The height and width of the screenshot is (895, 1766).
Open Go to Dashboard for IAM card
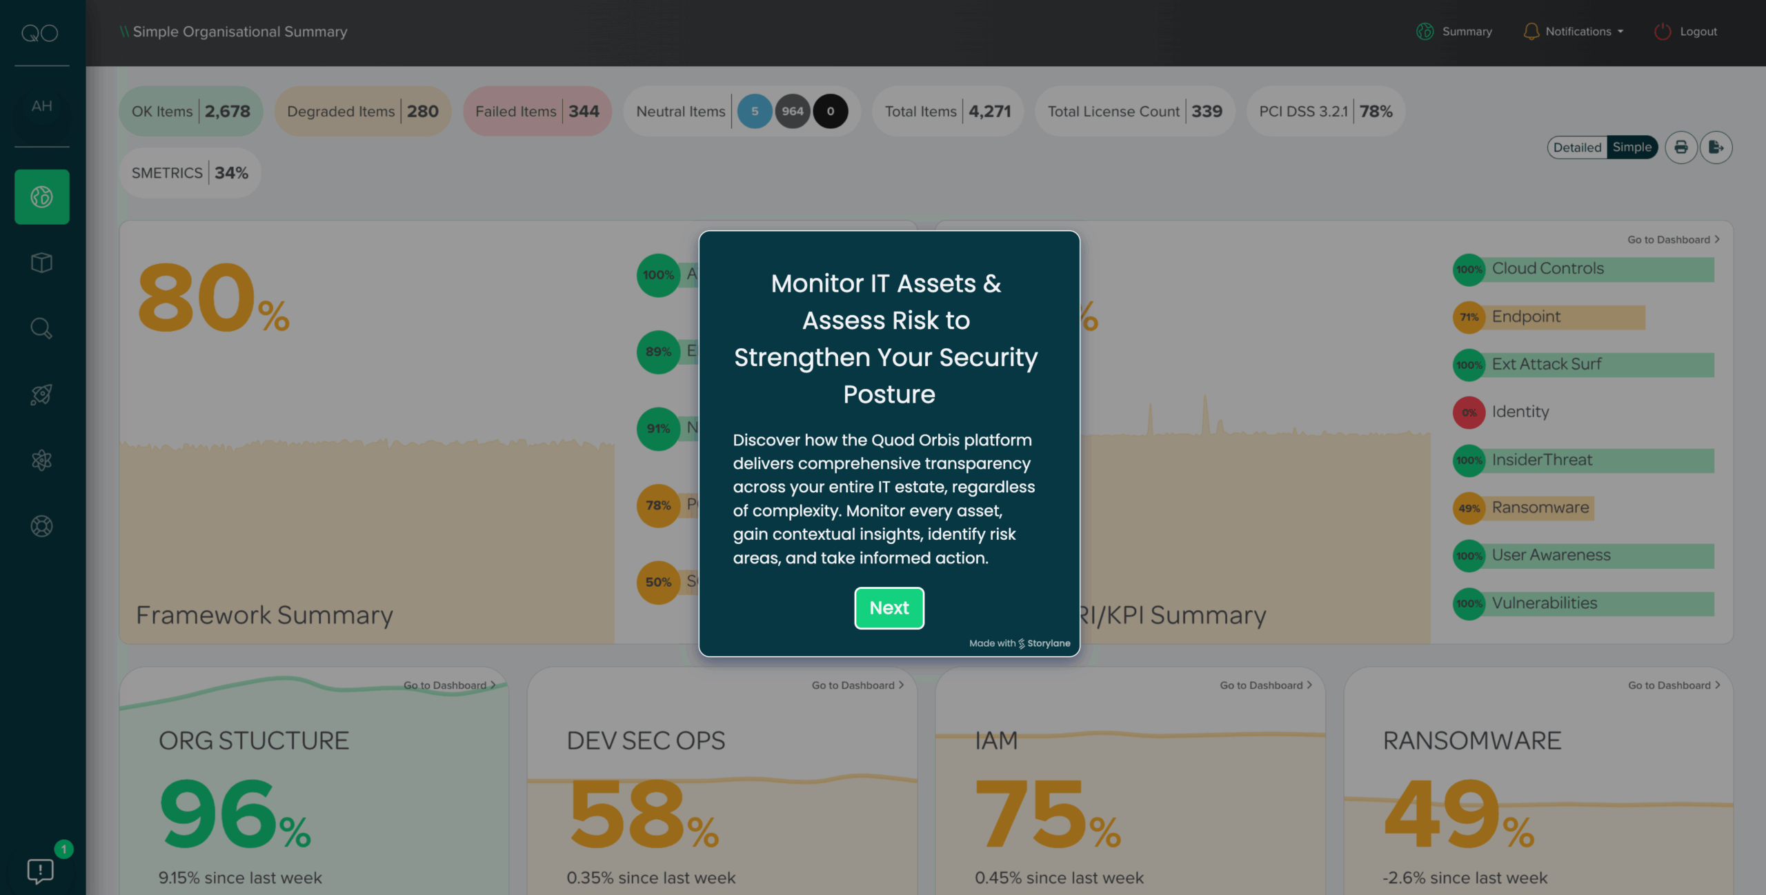[x=1265, y=685]
